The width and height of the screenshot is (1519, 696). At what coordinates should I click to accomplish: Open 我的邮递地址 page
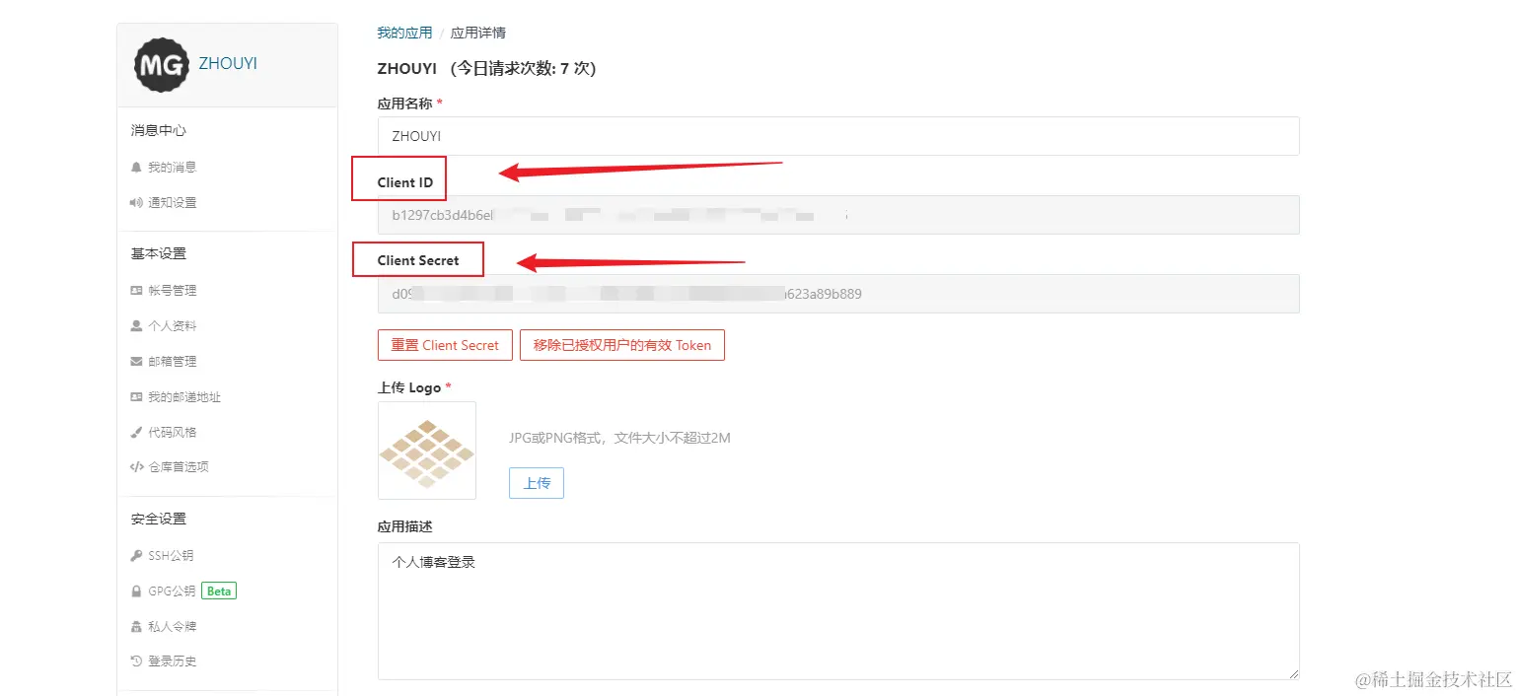coord(184,397)
